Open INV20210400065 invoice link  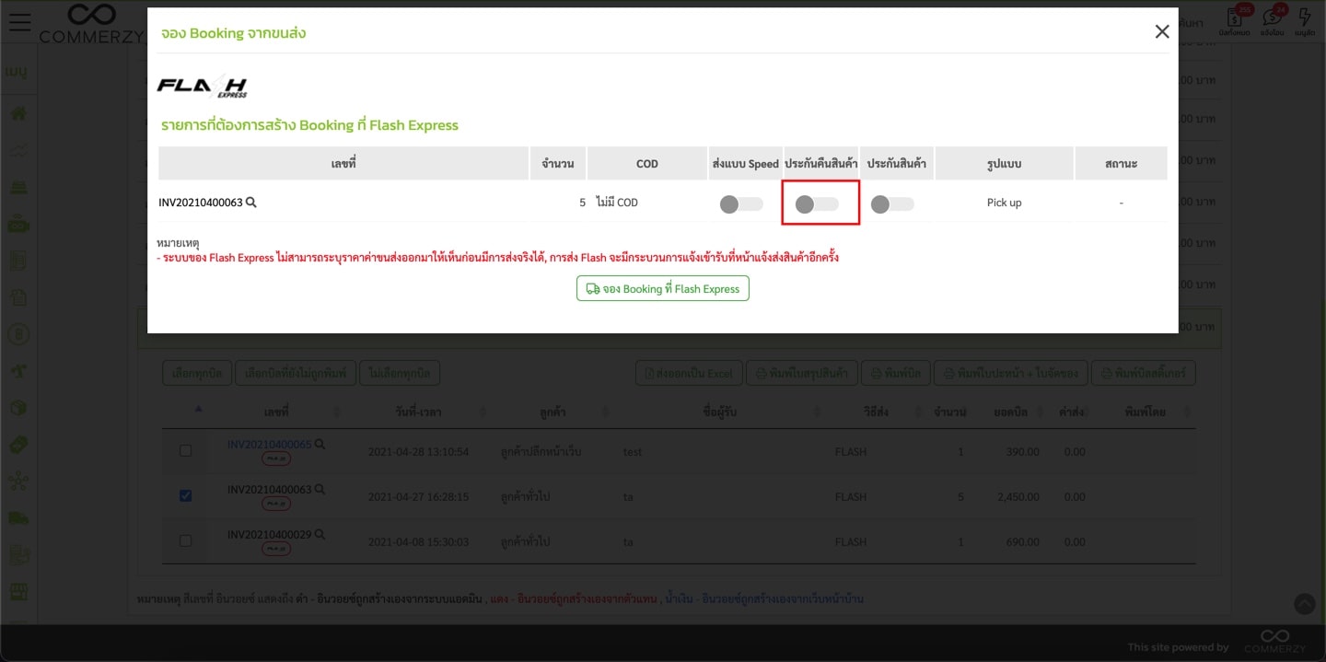click(270, 444)
